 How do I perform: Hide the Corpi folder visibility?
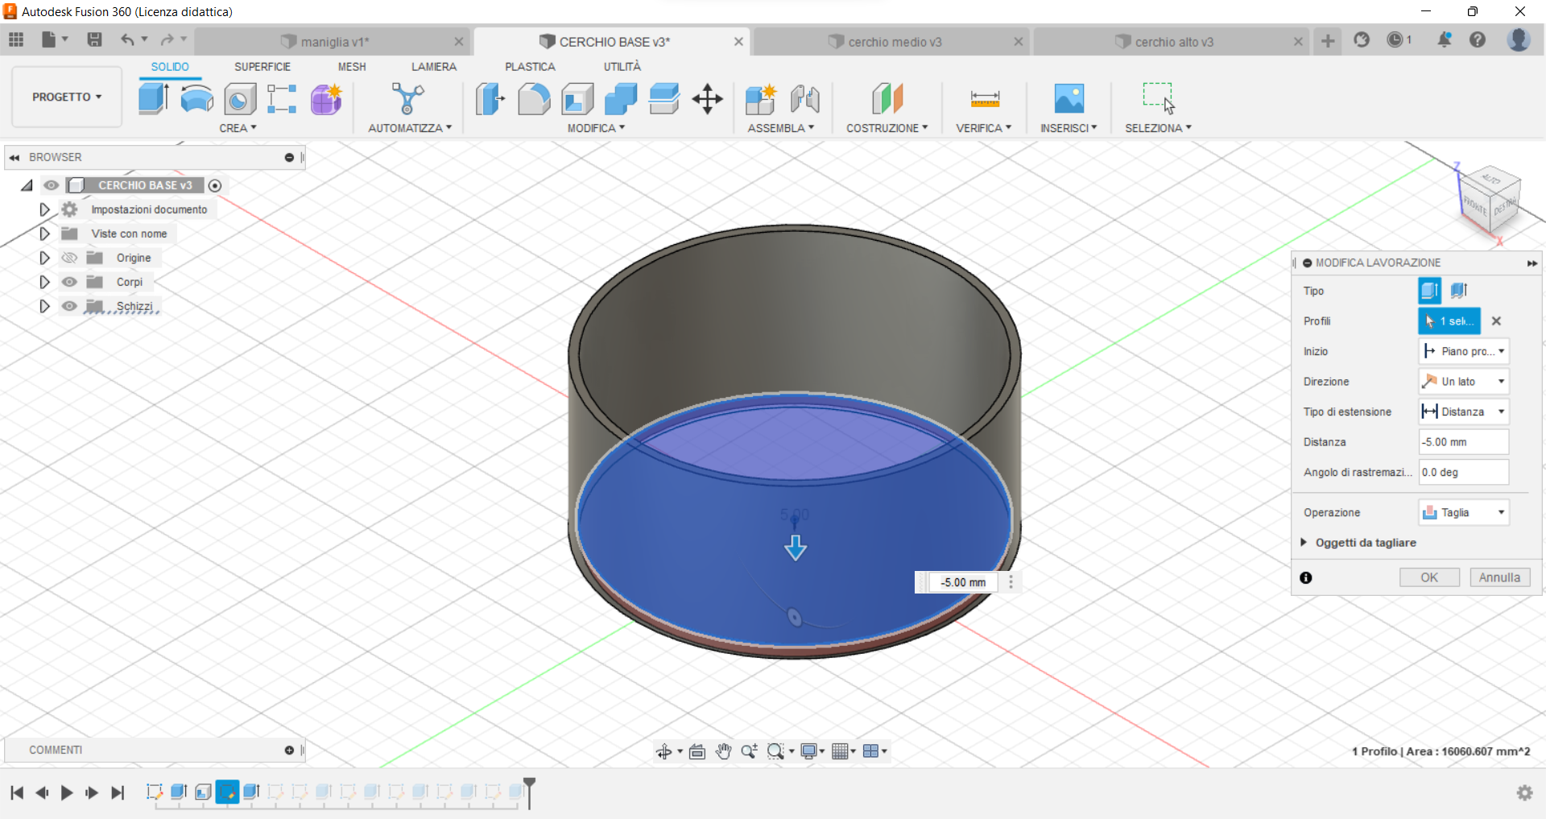pyautogui.click(x=69, y=282)
